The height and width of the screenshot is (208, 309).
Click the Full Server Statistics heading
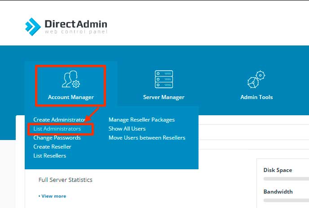tap(66, 180)
